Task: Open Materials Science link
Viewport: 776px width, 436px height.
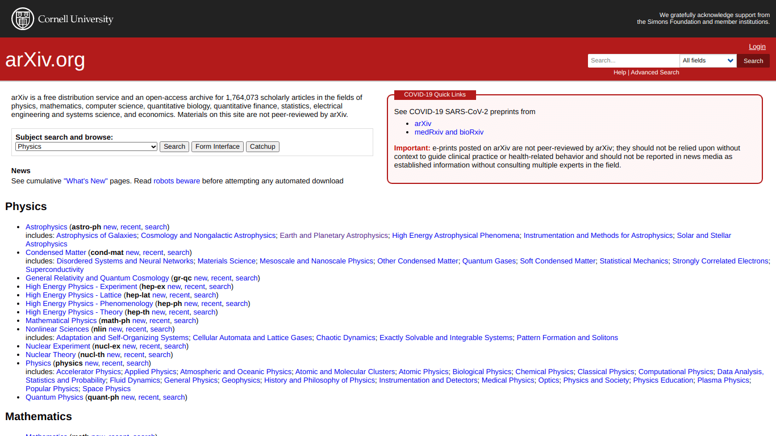Action: click(227, 261)
